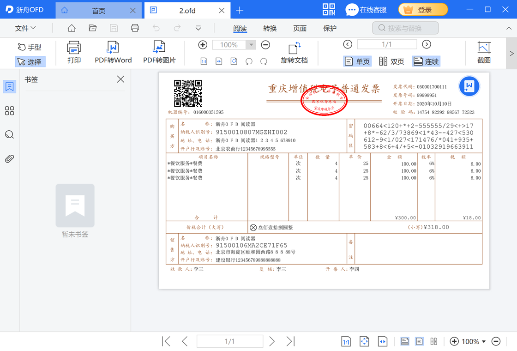Image resolution: width=517 pixels, height=351 pixels.
Task: Open the PDF转图片 converter tool
Action: pos(159,52)
